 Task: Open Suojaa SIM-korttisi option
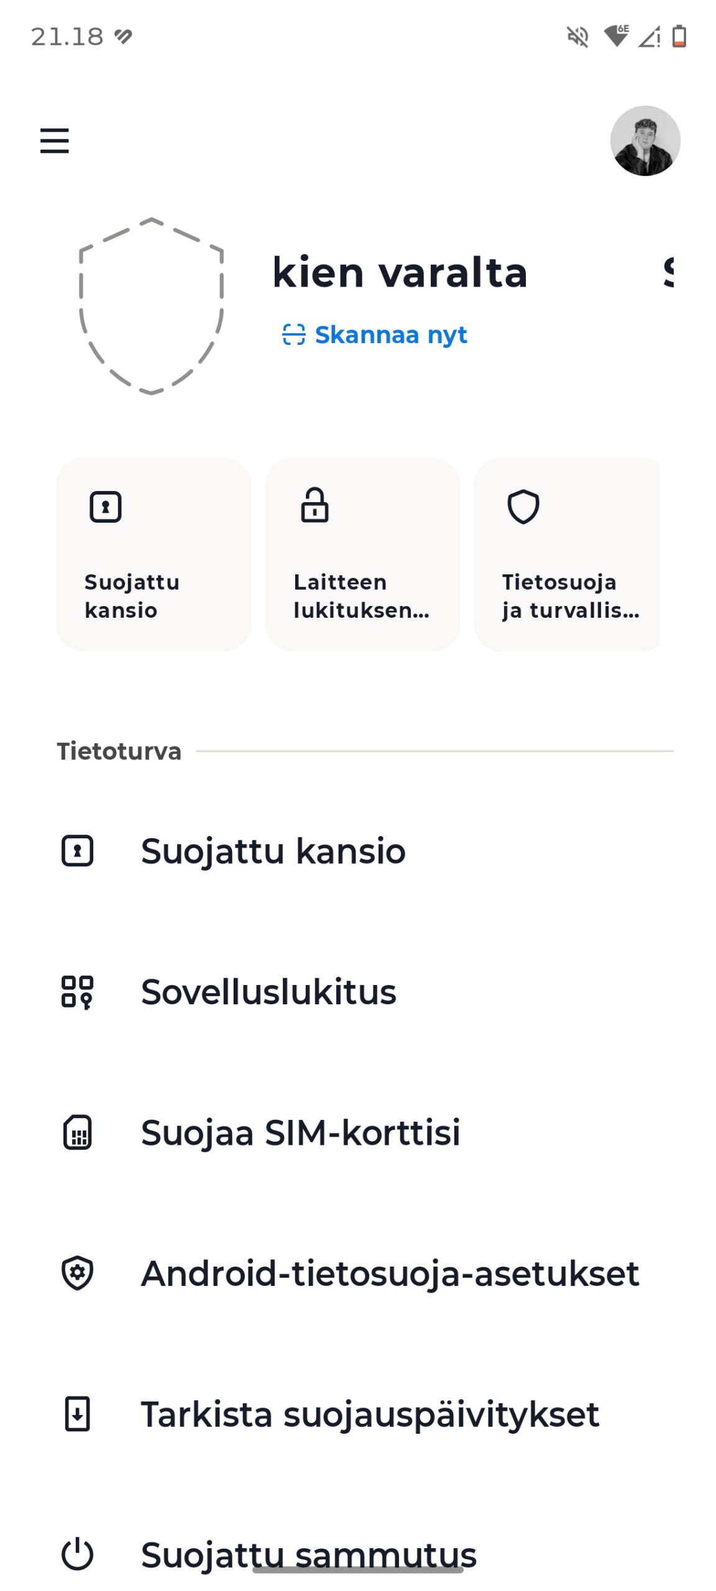[x=301, y=1132]
